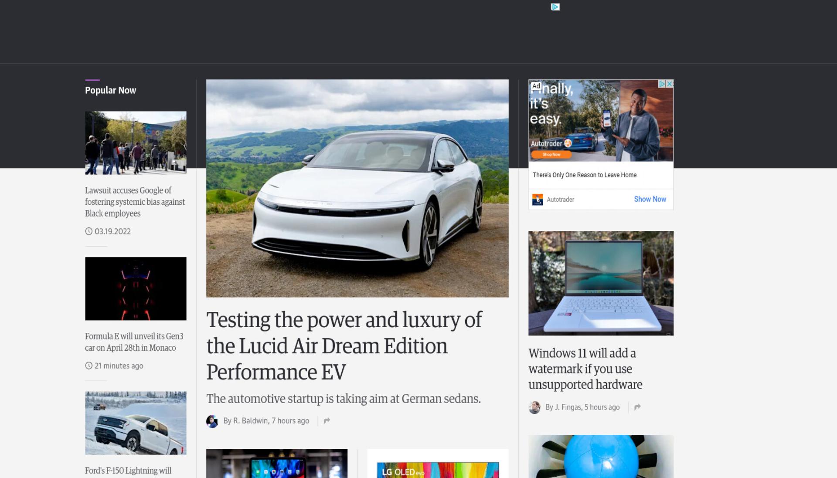Open Ford F-150 Lightning snow thumbnail
The image size is (837, 478).
[136, 423]
